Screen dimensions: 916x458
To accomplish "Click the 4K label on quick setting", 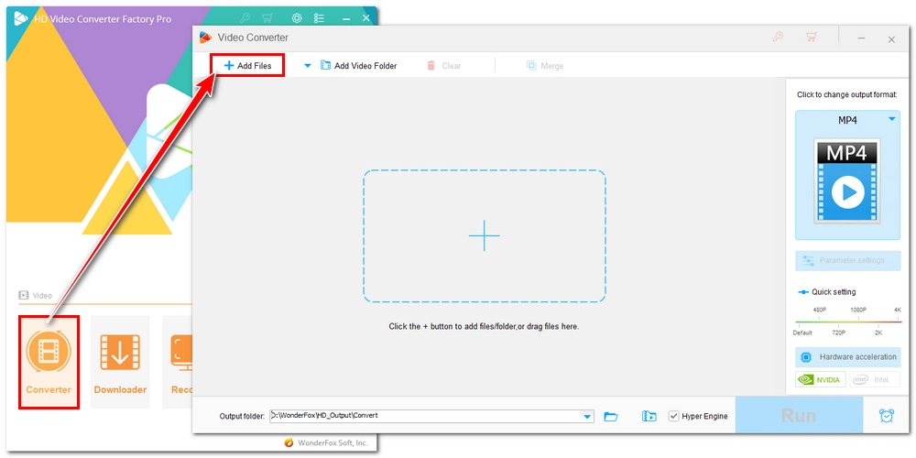I will tap(898, 310).
